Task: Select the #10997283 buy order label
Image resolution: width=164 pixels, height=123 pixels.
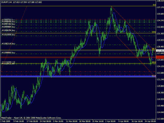Action: tap(8, 24)
